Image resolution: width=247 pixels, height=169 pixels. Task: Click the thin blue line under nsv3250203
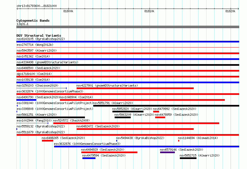click(41, 88)
